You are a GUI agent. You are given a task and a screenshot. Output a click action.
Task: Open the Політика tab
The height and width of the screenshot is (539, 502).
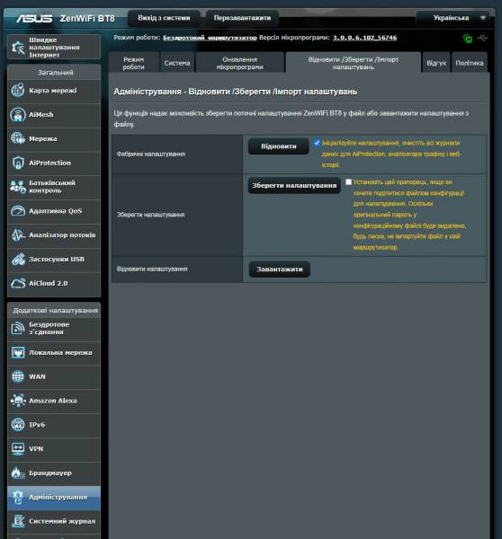[470, 63]
